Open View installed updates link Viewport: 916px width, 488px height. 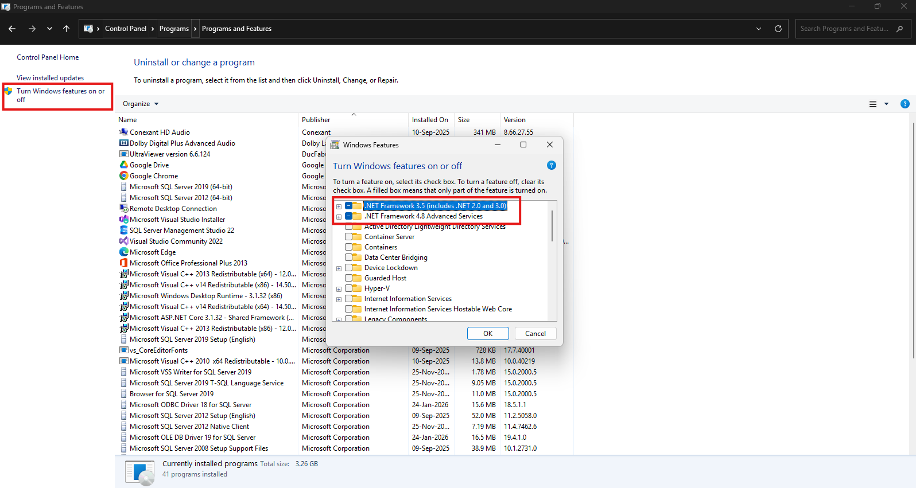(x=50, y=78)
